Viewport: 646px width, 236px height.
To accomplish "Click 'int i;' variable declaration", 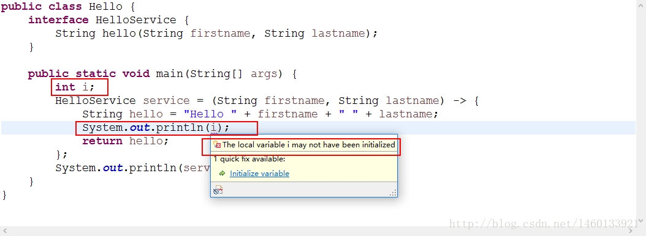I will point(75,87).
